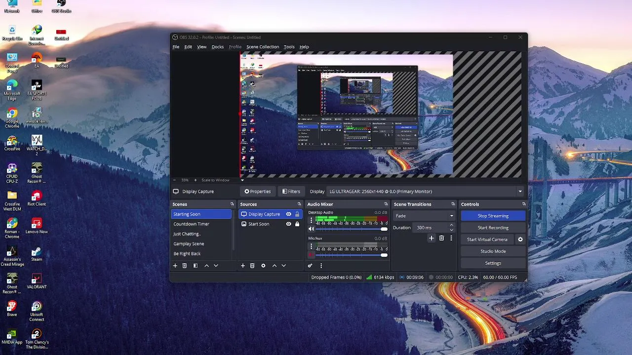This screenshot has width=632, height=355.
Task: Remove transition using Scene Transitions trash icon
Action: [x=441, y=238]
